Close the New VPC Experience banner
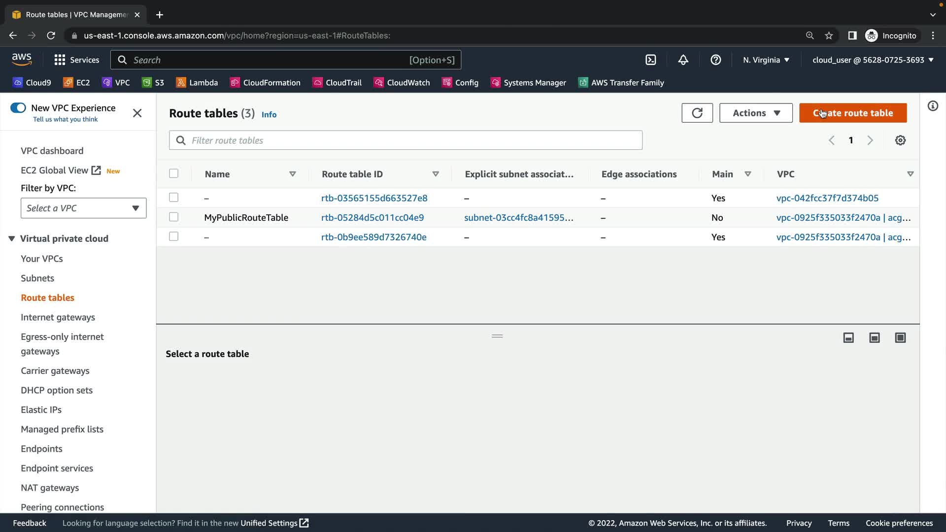 point(137,113)
